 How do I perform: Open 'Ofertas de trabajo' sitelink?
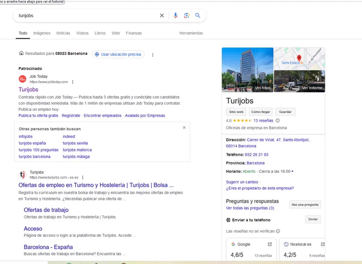[46, 210]
